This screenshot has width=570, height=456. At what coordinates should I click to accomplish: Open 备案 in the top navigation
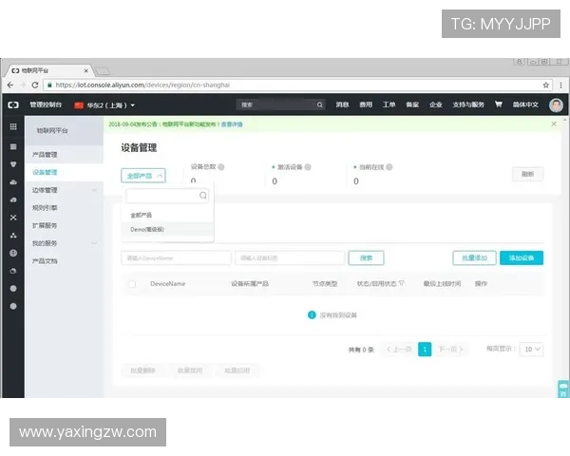(x=412, y=104)
